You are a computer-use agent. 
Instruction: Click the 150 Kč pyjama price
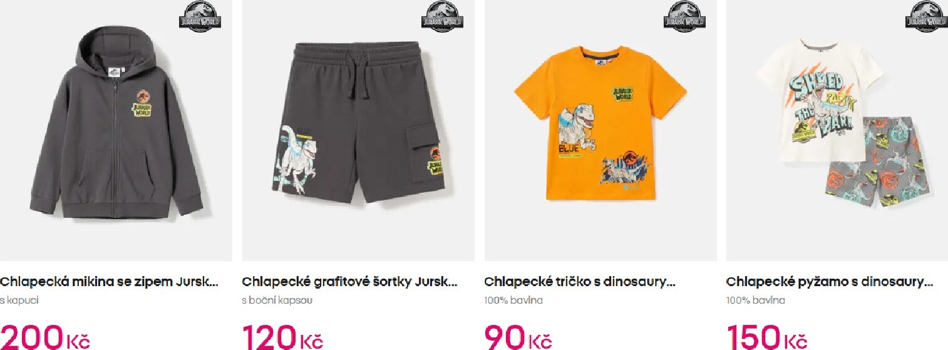pyautogui.click(x=766, y=337)
